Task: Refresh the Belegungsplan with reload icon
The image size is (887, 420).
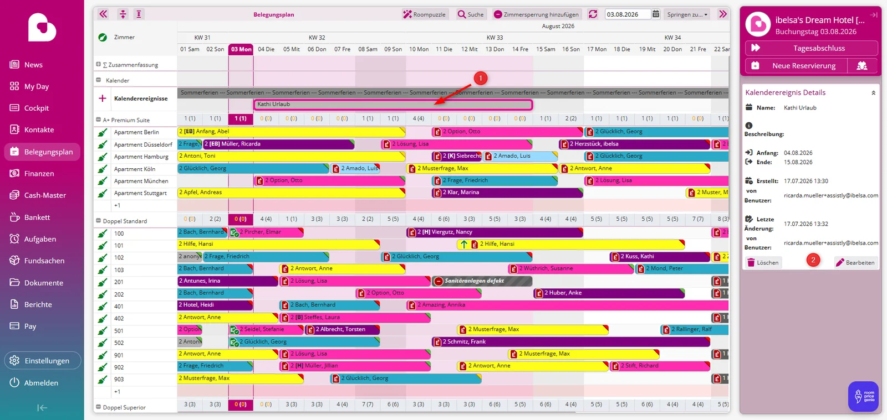Action: coord(593,14)
